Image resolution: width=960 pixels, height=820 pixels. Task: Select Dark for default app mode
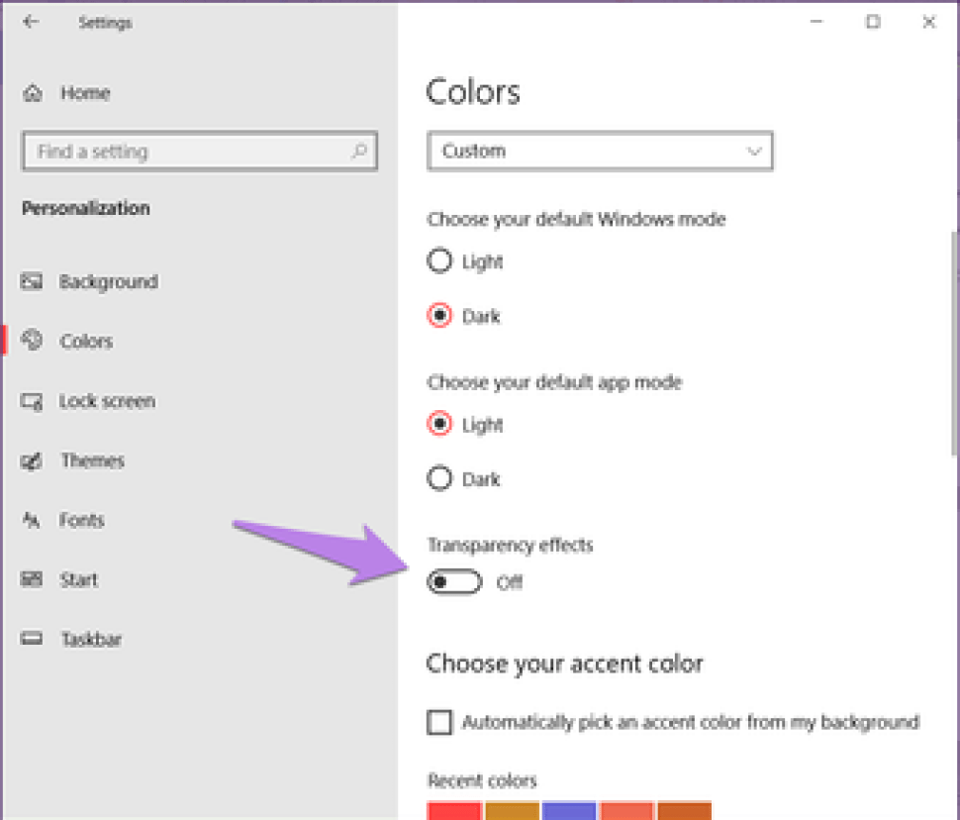(x=439, y=479)
